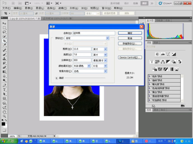This screenshot has width=193, height=144.
Task: Click the 存储预设(S)... button
Action: [130, 44]
